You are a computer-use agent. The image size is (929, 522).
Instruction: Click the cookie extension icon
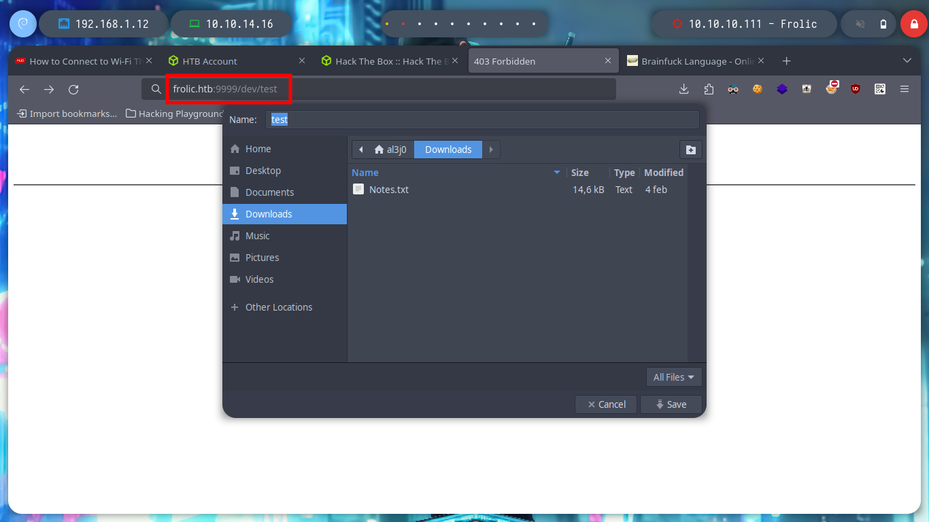757,89
